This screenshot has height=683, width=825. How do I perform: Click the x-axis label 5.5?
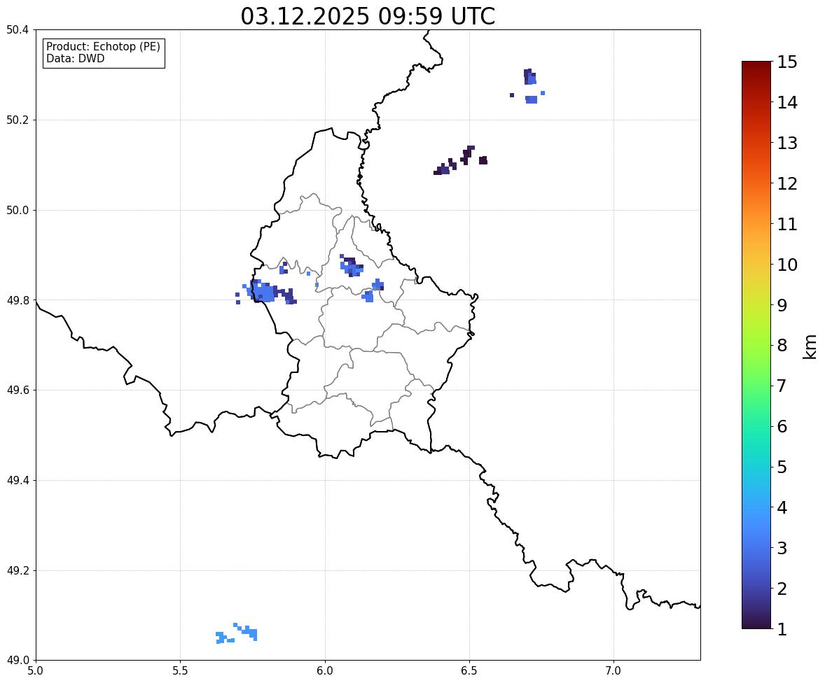coord(180,671)
